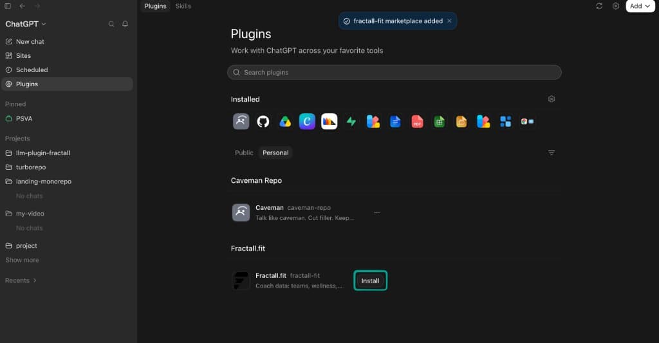Open the blue document plugin icon
The width and height of the screenshot is (659, 343).
[x=395, y=122]
